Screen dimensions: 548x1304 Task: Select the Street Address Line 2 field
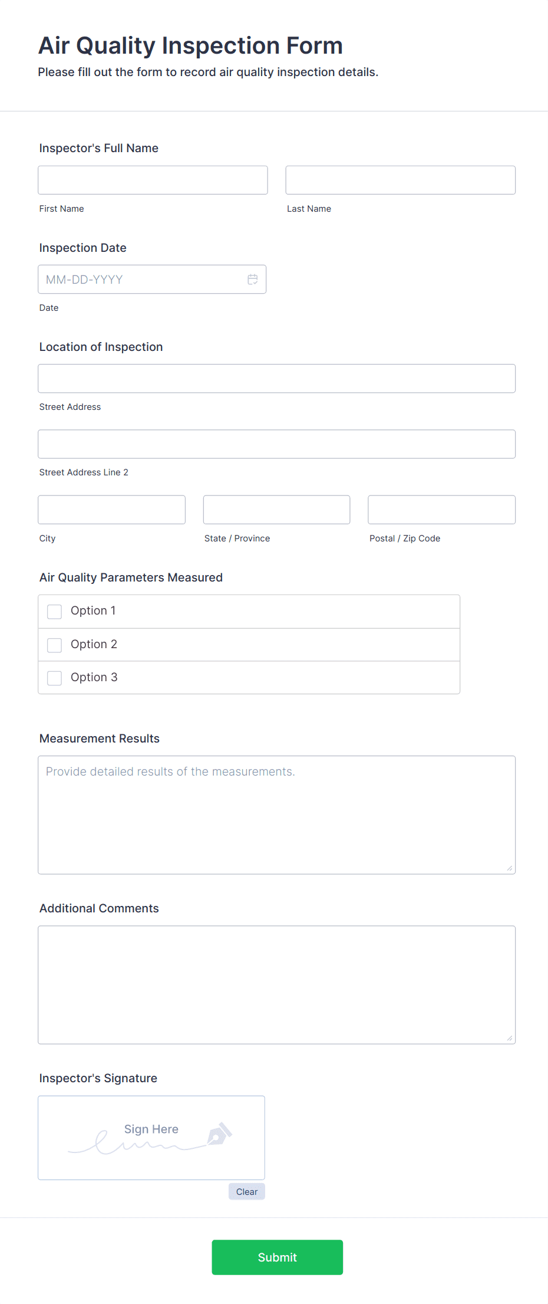tap(276, 444)
